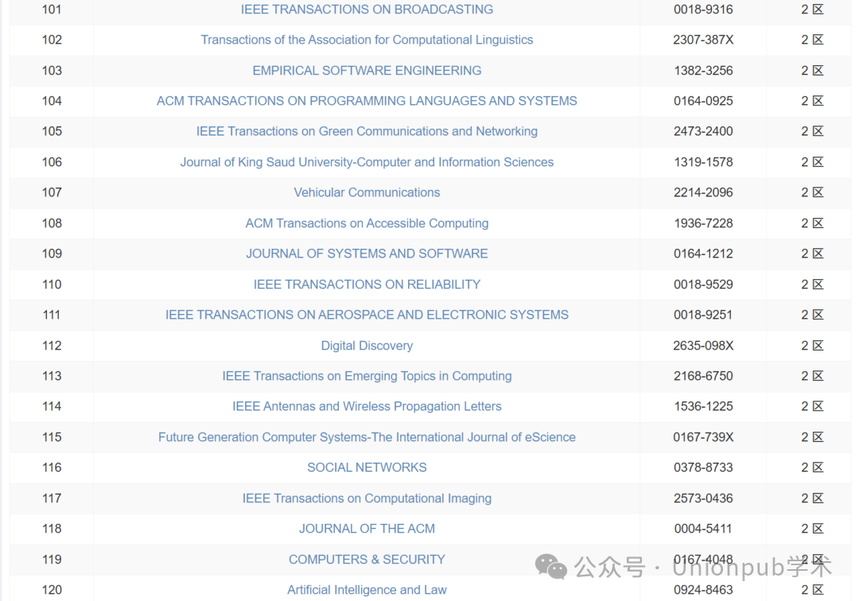Select ISSN 0378-8733 cell
859x601 pixels.
[703, 467]
